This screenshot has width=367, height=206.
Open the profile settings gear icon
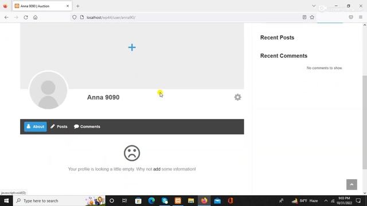click(237, 97)
